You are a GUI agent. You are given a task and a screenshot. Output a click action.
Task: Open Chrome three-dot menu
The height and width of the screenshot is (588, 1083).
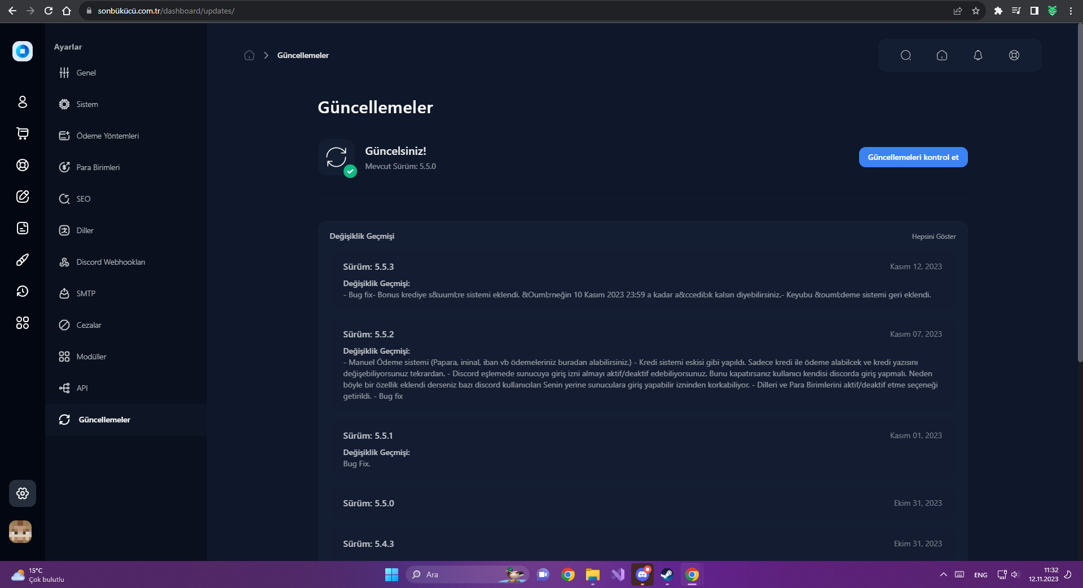1071,11
